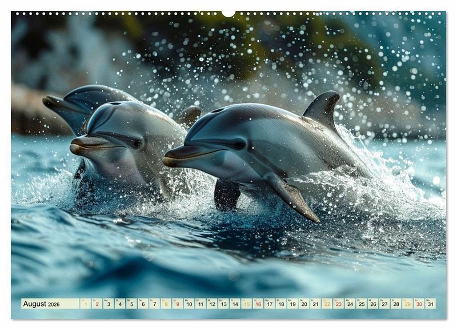Select Sunday 9 in the calendar strip
The image size is (457, 330).
point(178,304)
